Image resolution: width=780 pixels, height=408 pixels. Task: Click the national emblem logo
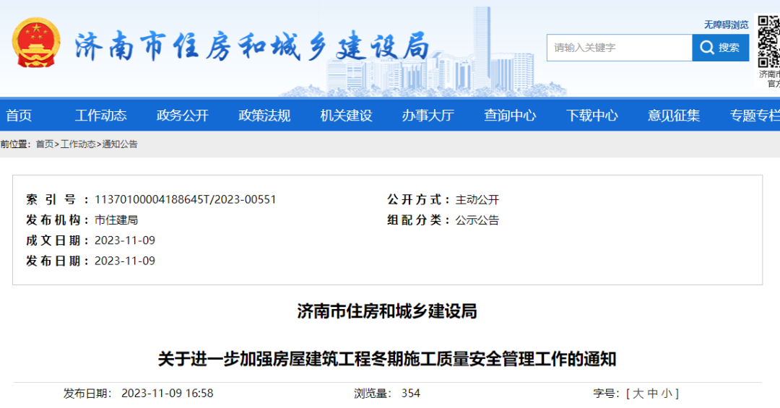[36, 43]
